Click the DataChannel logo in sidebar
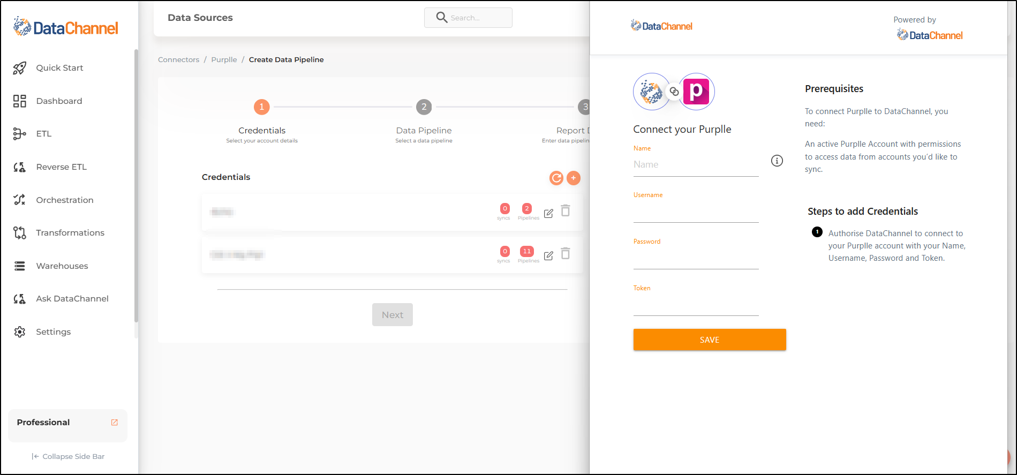 pyautogui.click(x=66, y=27)
